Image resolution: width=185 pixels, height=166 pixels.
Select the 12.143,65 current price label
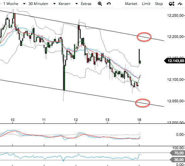click(x=175, y=61)
